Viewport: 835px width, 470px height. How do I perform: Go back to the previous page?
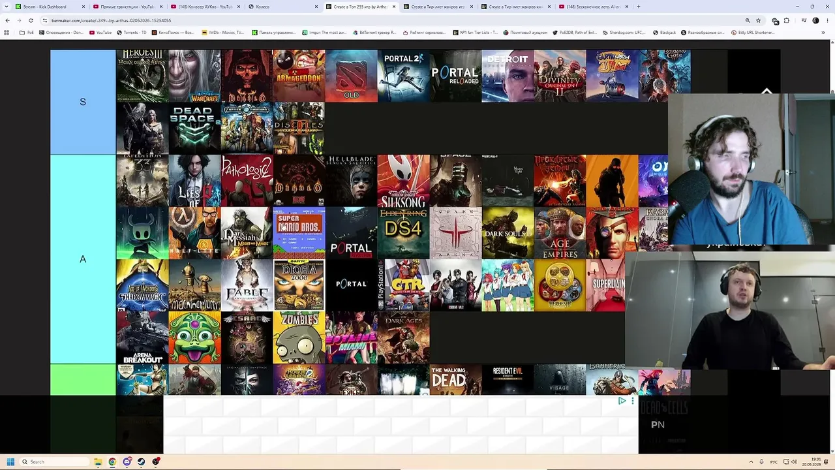7,20
